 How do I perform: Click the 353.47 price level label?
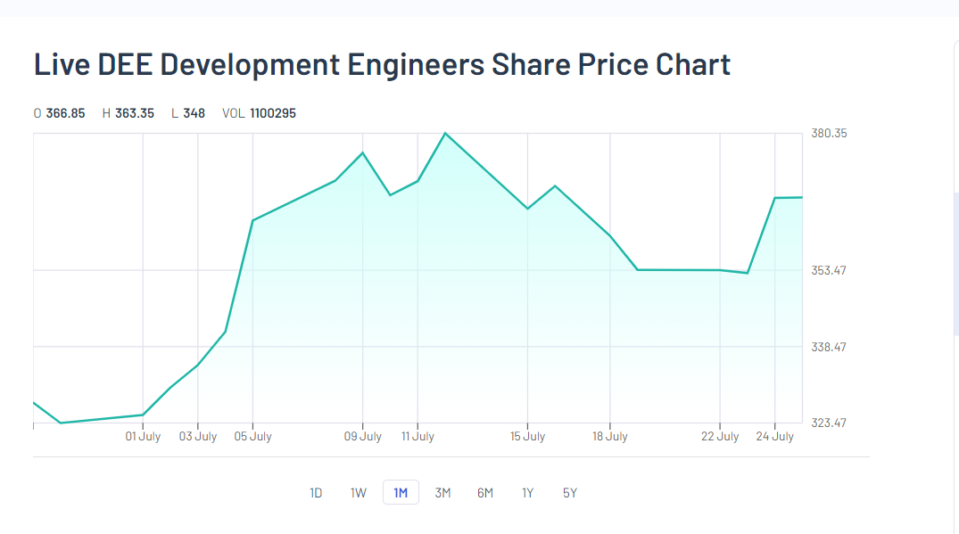pyautogui.click(x=829, y=270)
